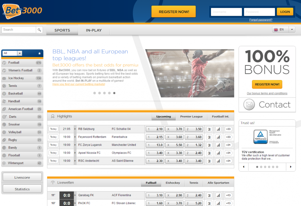Viewport: 301px width, 206px height.
Task: Open the market list icon for Qarabag FK
Action: [209, 195]
